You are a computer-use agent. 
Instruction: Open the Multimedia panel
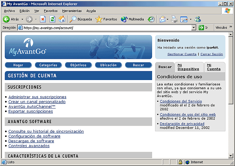pyautogui.click(x=133, y=19)
